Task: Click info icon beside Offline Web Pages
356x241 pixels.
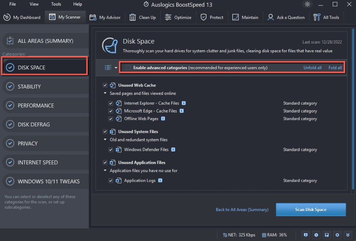Action: 163,118
